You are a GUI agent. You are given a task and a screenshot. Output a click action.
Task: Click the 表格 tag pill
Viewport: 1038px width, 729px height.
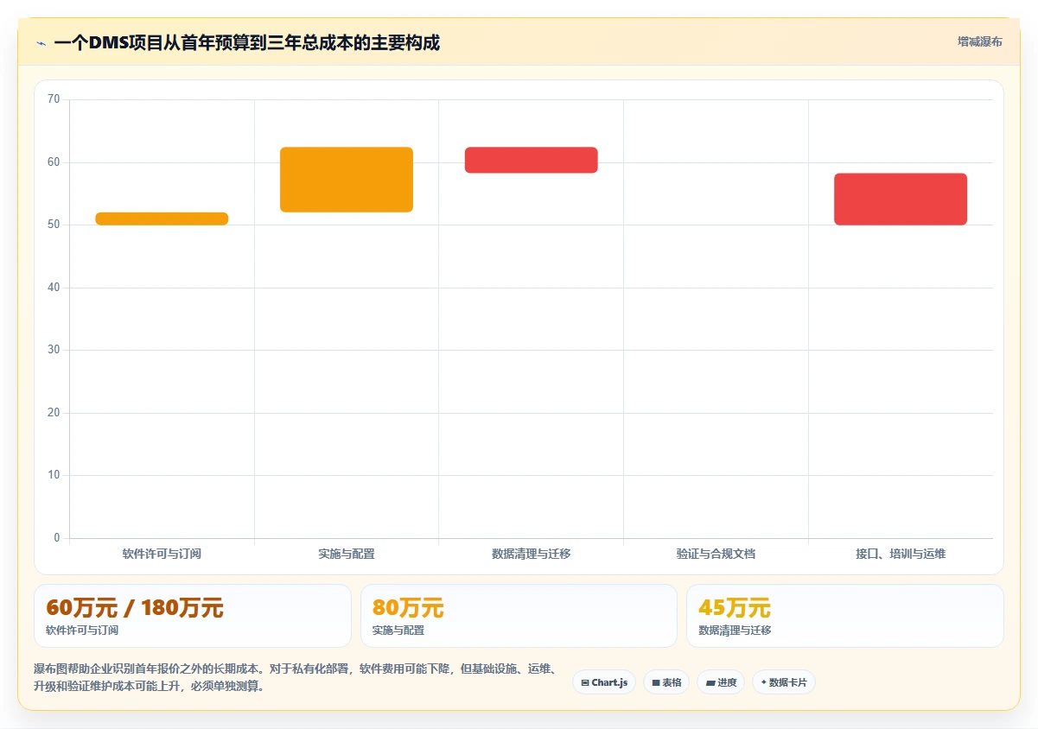coord(666,682)
